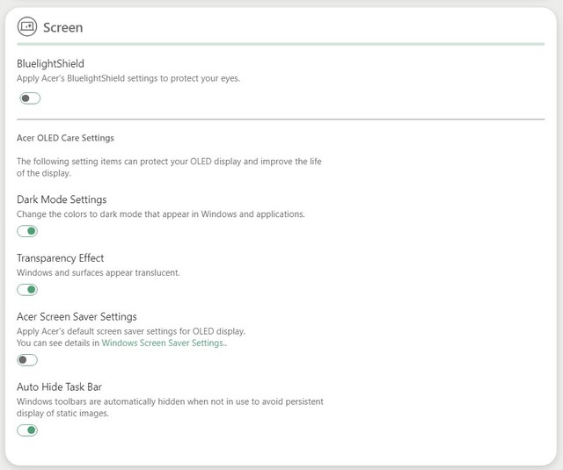Click 'Windows and surfaces appear translucent' text
This screenshot has height=470, width=563.
(x=99, y=272)
